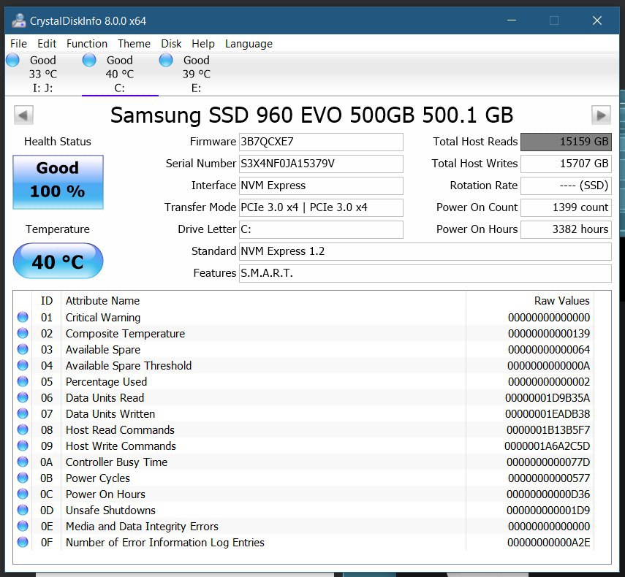Screen dimensions: 625x577
Task: Go to next disk with right arrow
Action: (x=601, y=115)
